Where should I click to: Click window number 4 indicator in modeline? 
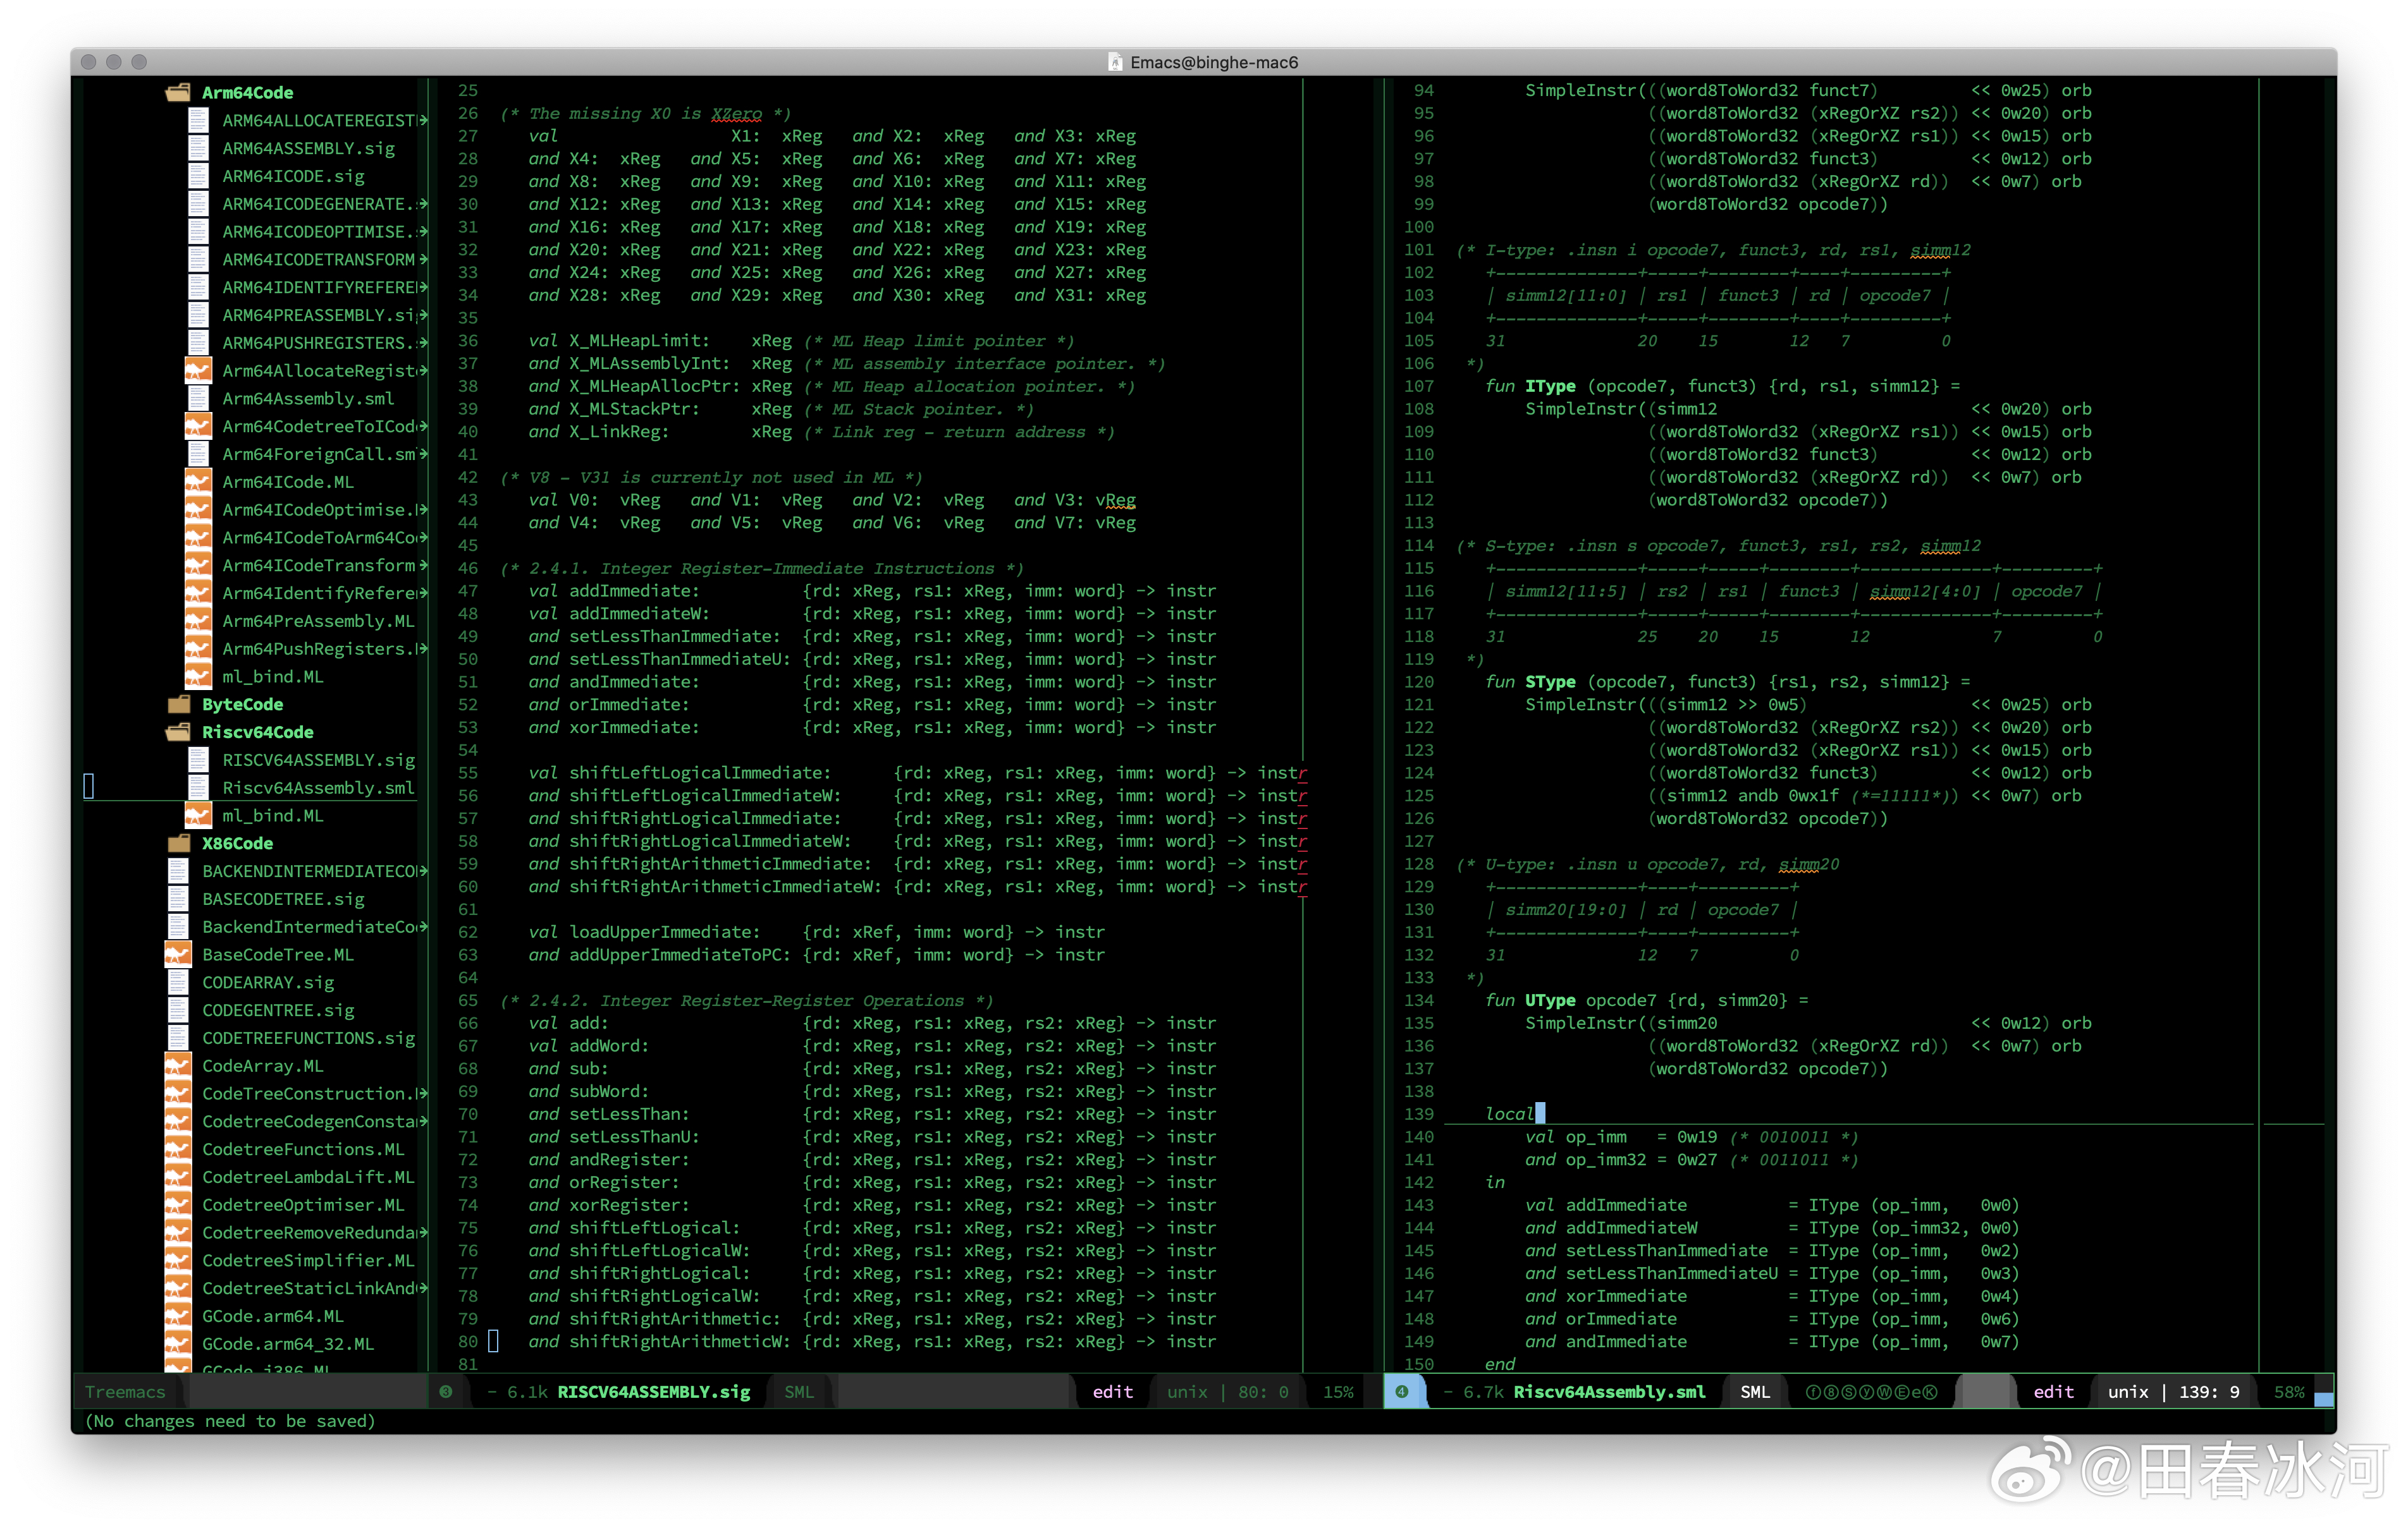pyautogui.click(x=1402, y=1392)
